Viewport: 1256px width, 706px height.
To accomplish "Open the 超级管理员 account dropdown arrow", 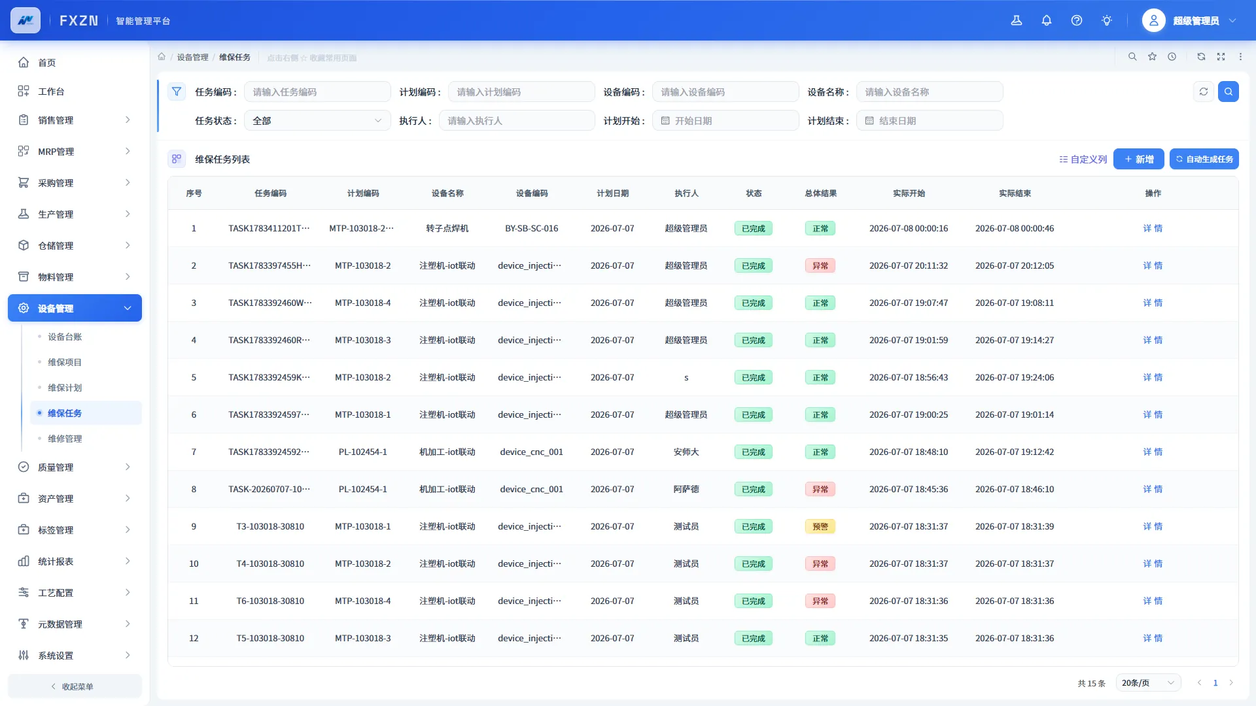I will (x=1232, y=20).
